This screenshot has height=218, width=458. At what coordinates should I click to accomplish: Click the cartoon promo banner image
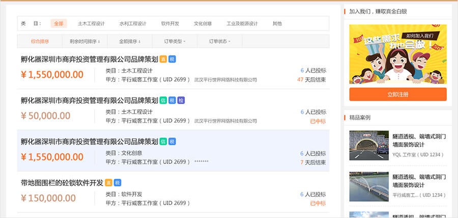tap(398, 54)
